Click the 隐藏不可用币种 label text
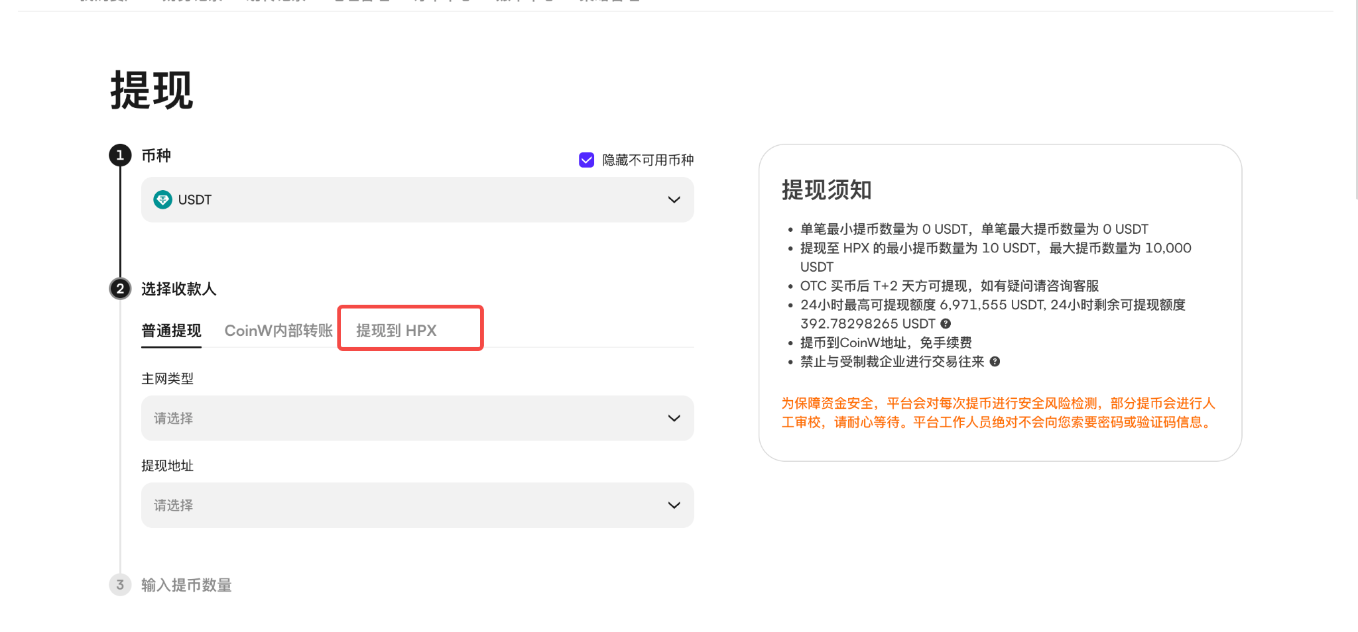The height and width of the screenshot is (632, 1358). point(648,160)
